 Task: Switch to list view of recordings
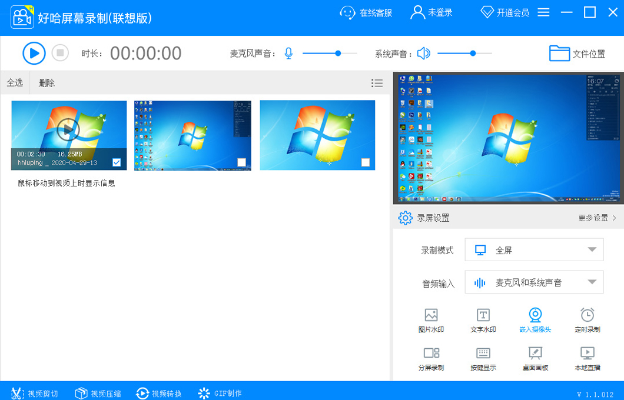(377, 82)
